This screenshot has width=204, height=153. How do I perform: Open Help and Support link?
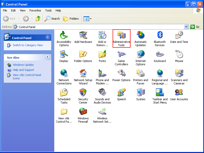coord(23,70)
